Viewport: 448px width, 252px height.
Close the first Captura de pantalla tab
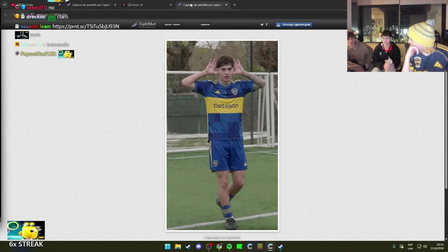[x=115, y=5]
